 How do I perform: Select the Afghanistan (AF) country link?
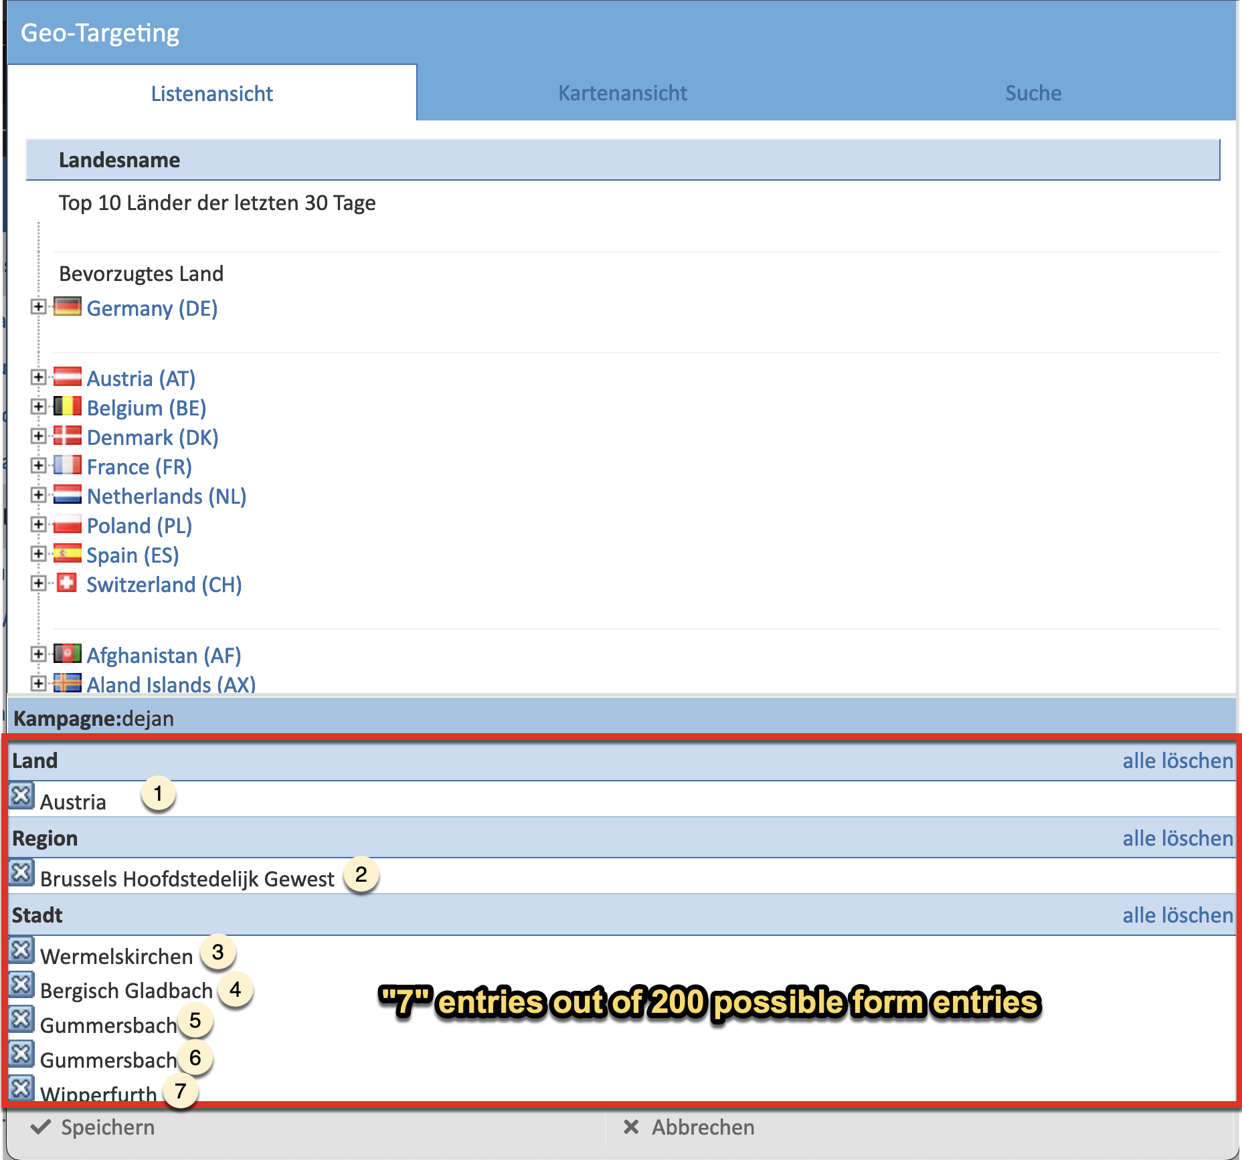164,656
